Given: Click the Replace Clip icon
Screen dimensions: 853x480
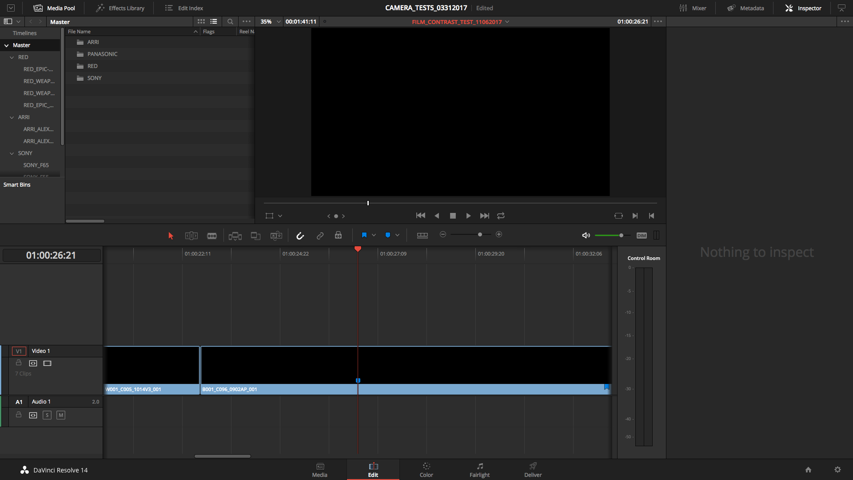Looking at the screenshot, I should coord(276,236).
